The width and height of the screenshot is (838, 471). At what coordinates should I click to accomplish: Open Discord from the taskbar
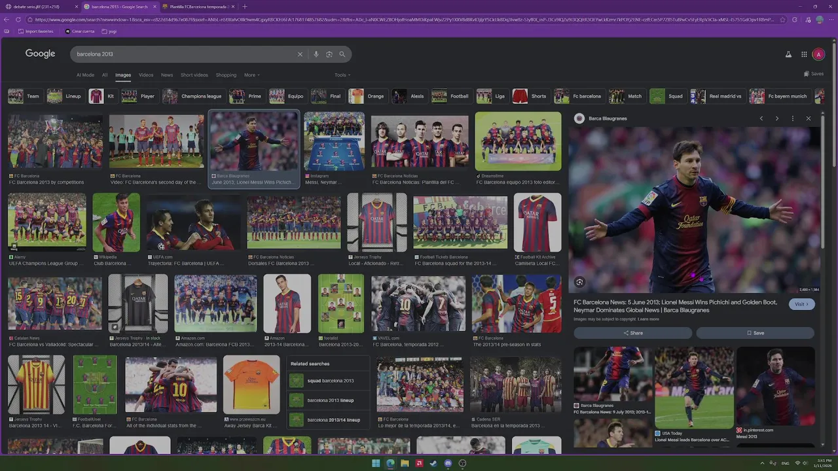(x=448, y=463)
